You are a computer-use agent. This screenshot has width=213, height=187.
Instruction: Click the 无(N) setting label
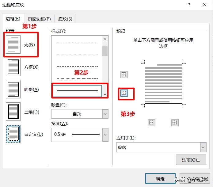click(x=29, y=45)
